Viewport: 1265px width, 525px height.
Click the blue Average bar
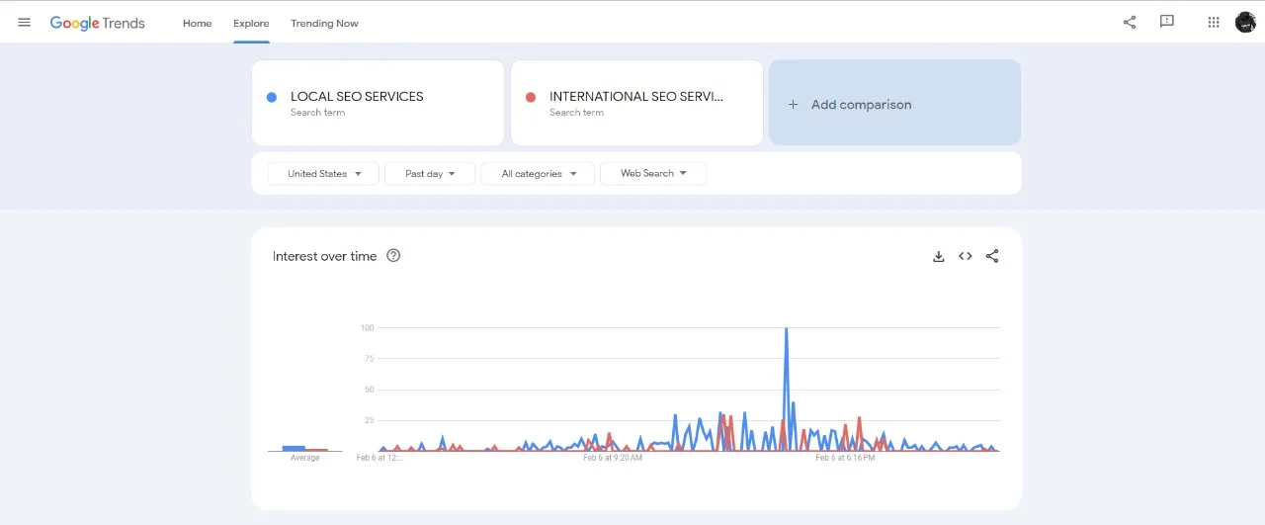(294, 448)
